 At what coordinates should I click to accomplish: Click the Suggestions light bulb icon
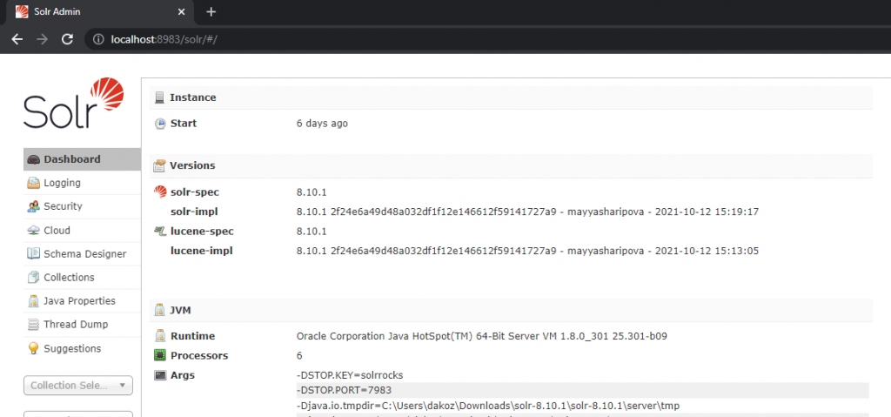34,348
